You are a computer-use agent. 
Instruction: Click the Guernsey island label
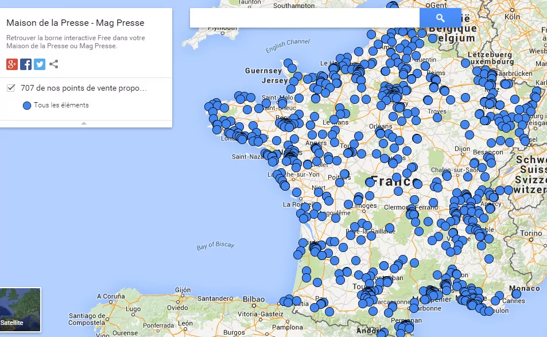pos(263,71)
